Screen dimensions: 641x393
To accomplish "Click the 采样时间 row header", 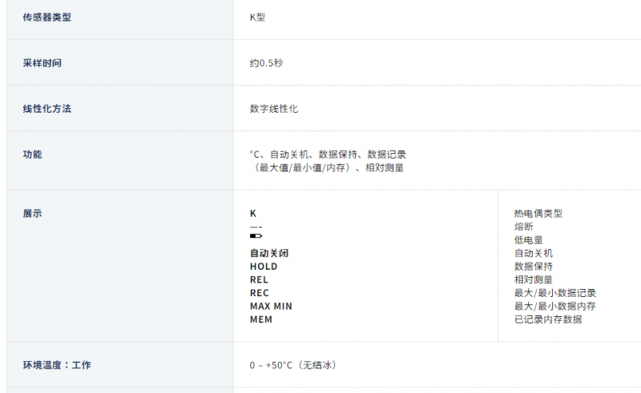I will click(42, 63).
